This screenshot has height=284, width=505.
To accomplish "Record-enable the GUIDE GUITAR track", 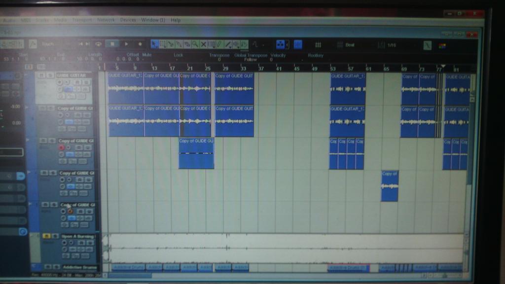I will 60,82.
